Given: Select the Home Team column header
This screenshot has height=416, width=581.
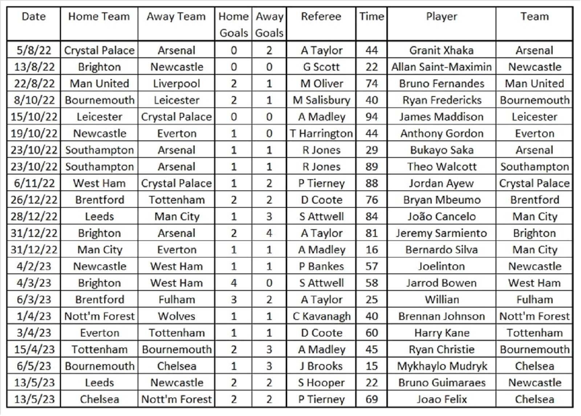Looking at the screenshot, I should click(99, 24).
